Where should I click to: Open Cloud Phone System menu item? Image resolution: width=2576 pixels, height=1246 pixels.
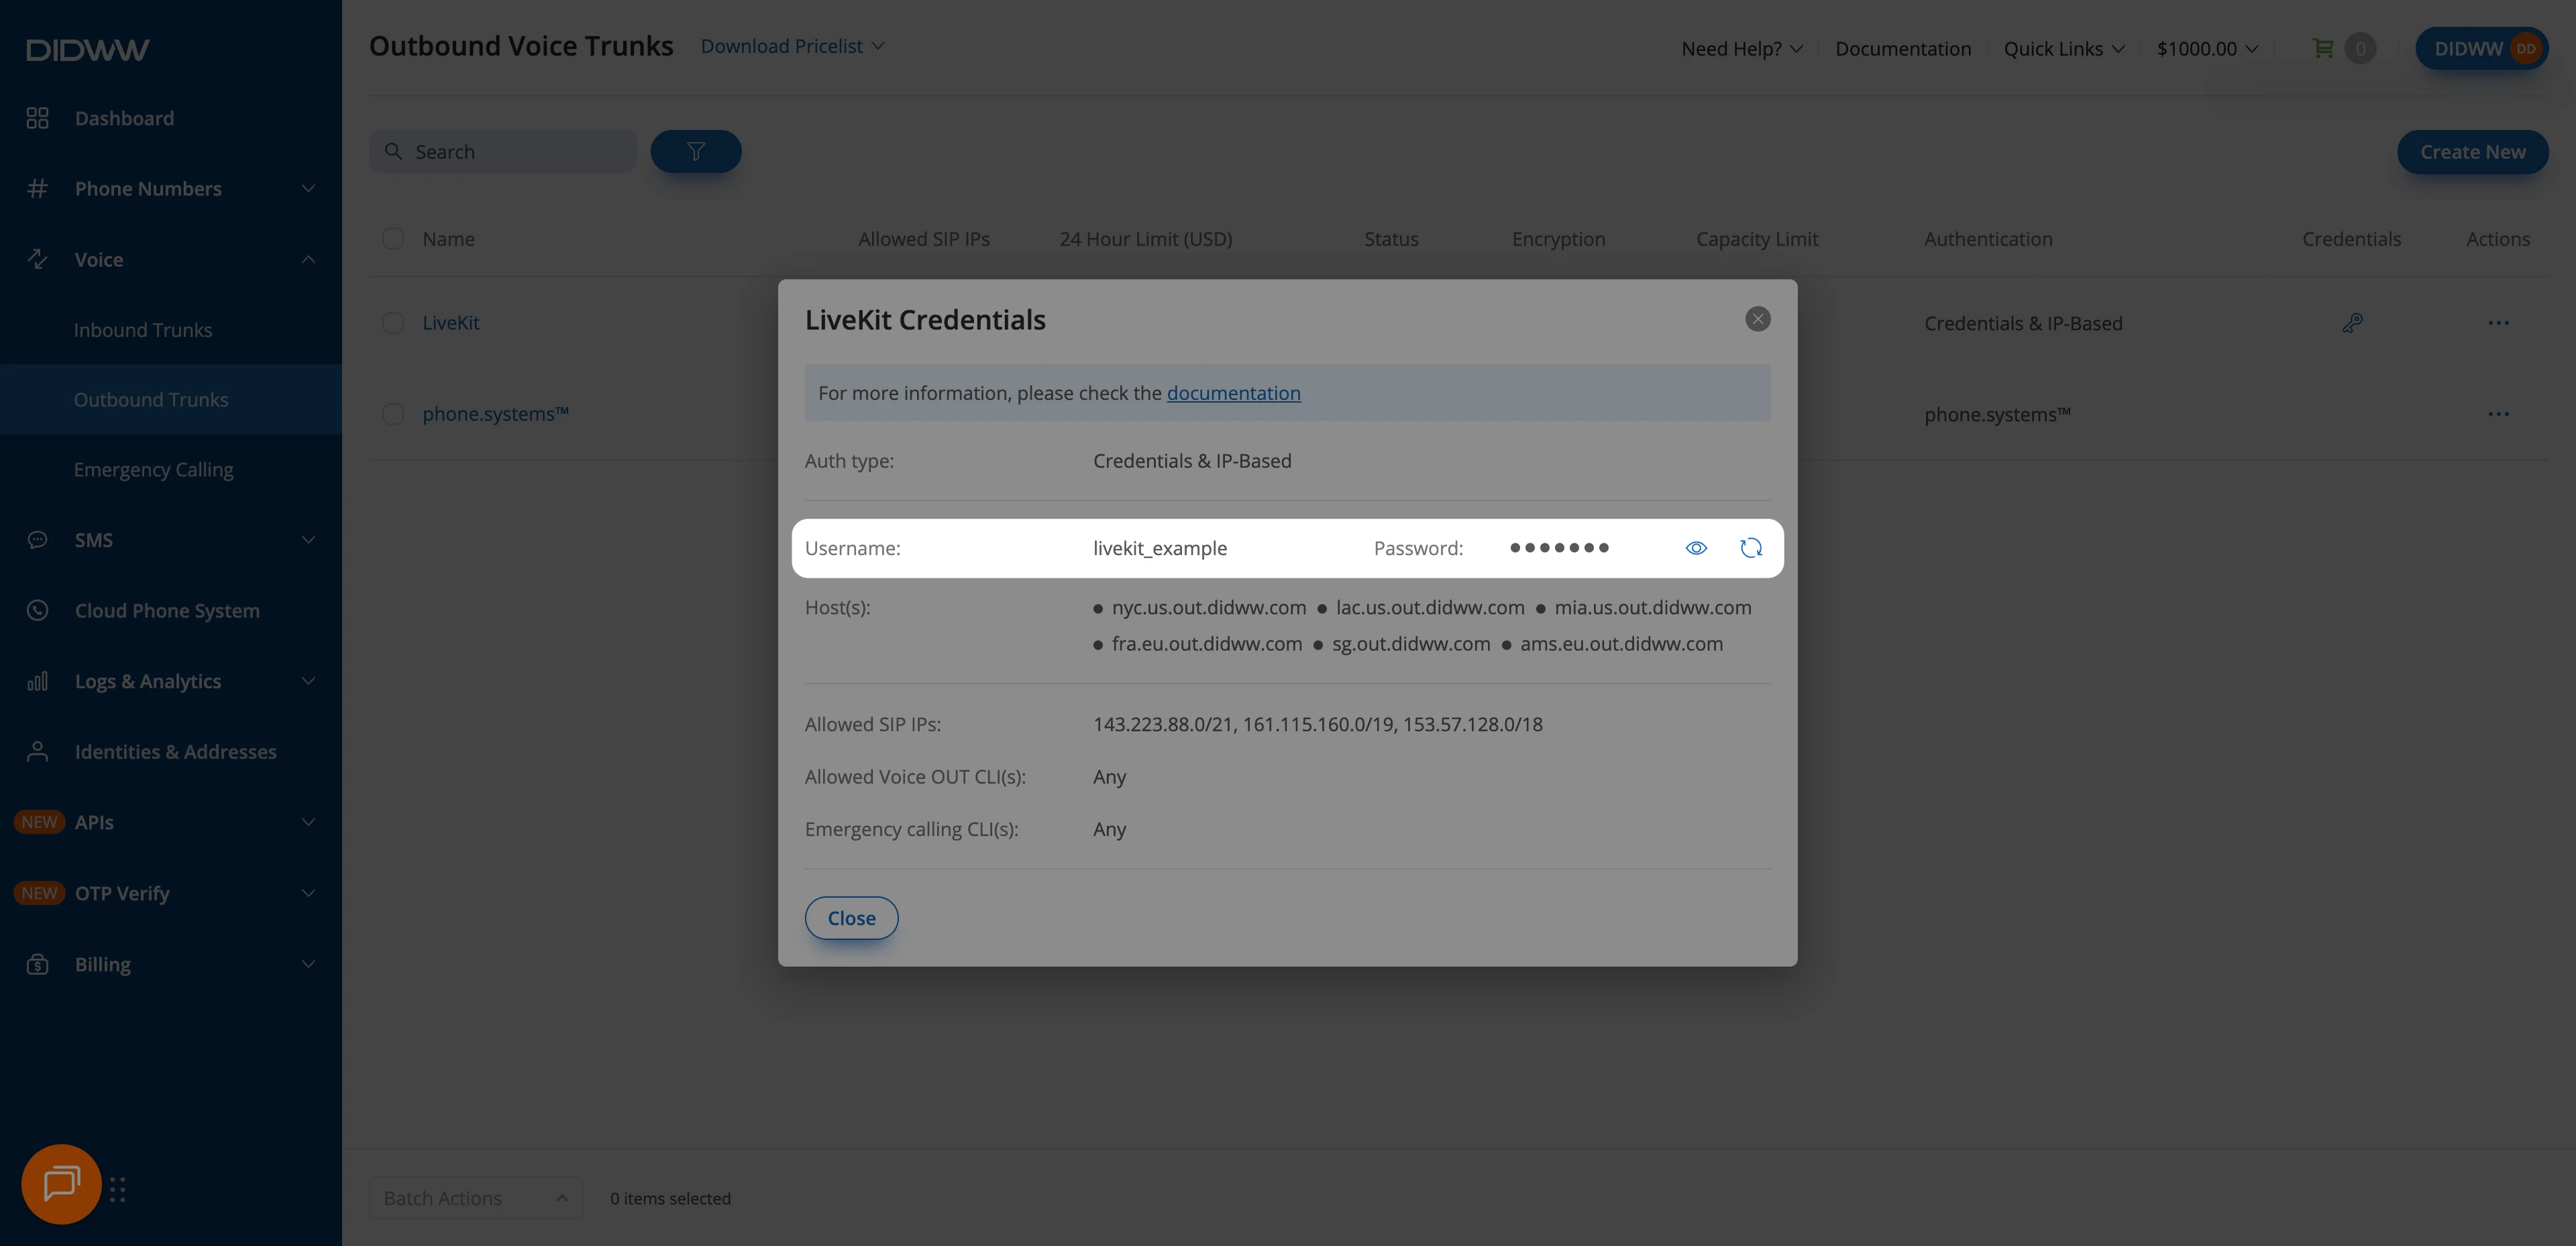coord(167,610)
